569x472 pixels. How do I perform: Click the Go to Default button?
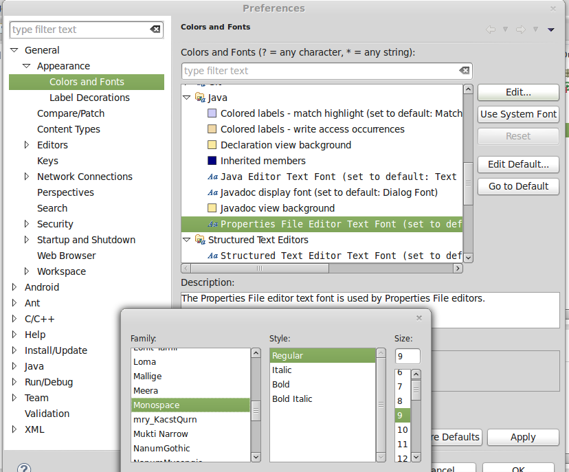[x=518, y=186]
